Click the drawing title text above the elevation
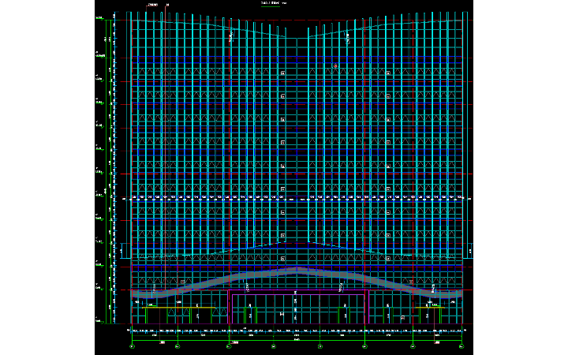 point(274,3)
